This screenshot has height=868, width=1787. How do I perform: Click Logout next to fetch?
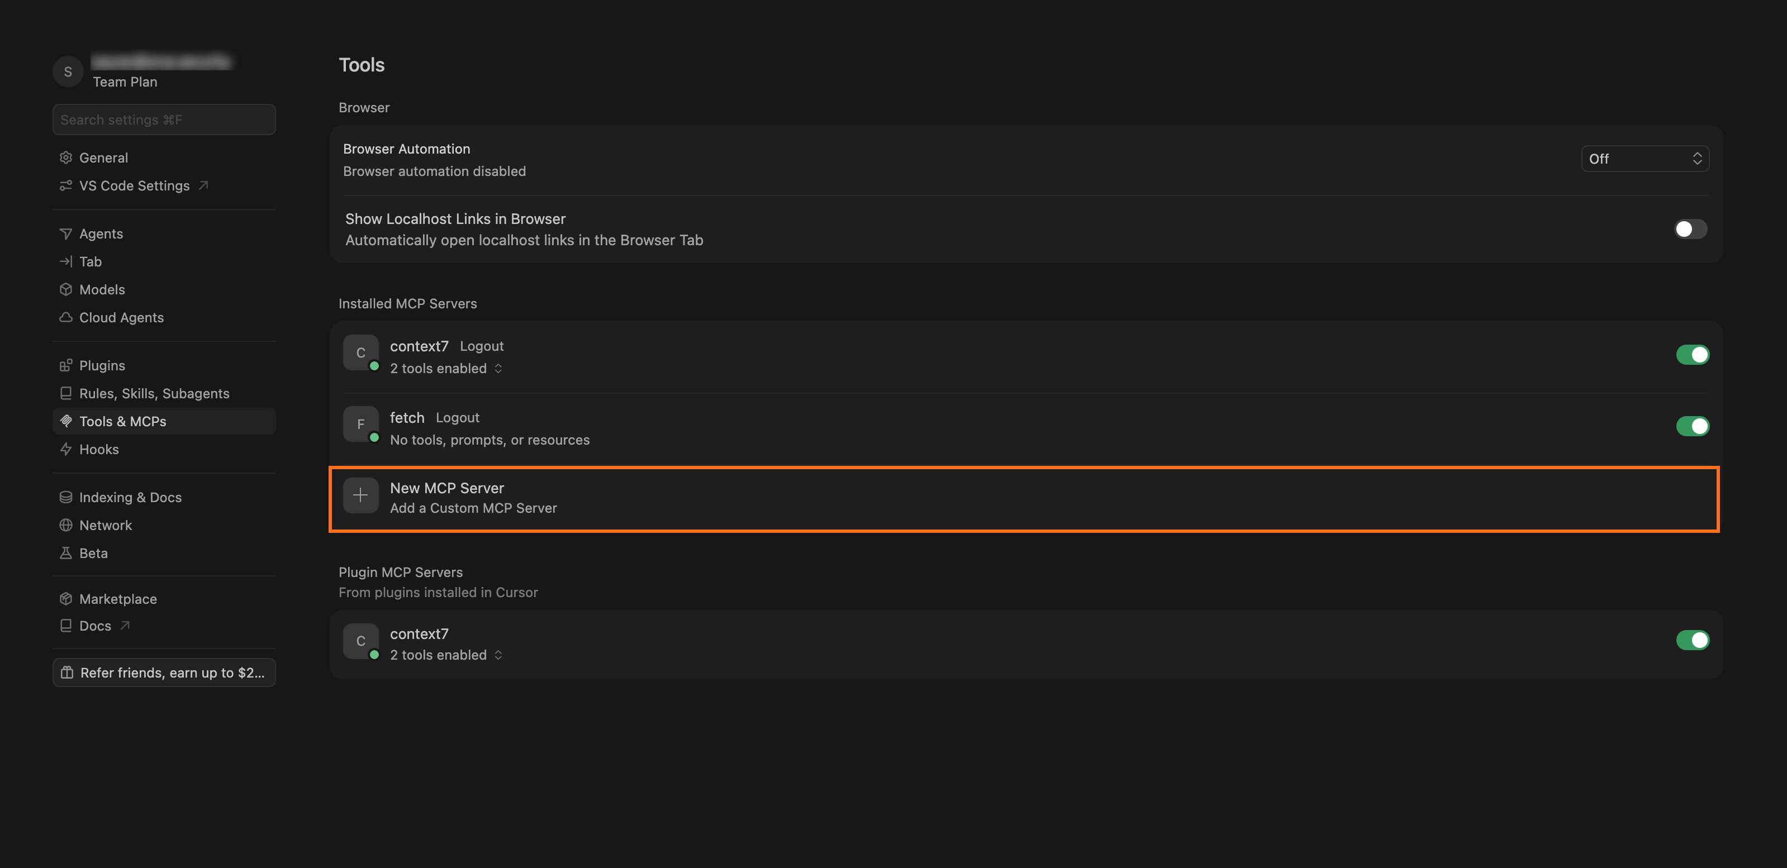pyautogui.click(x=457, y=417)
